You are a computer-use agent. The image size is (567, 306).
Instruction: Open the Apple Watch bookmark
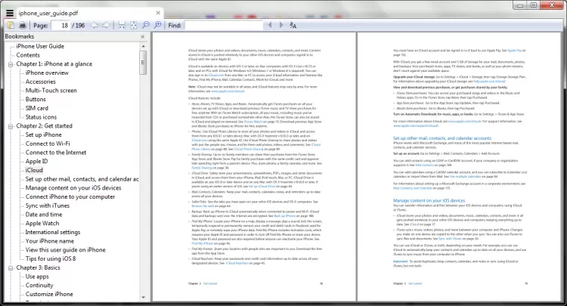(42, 224)
